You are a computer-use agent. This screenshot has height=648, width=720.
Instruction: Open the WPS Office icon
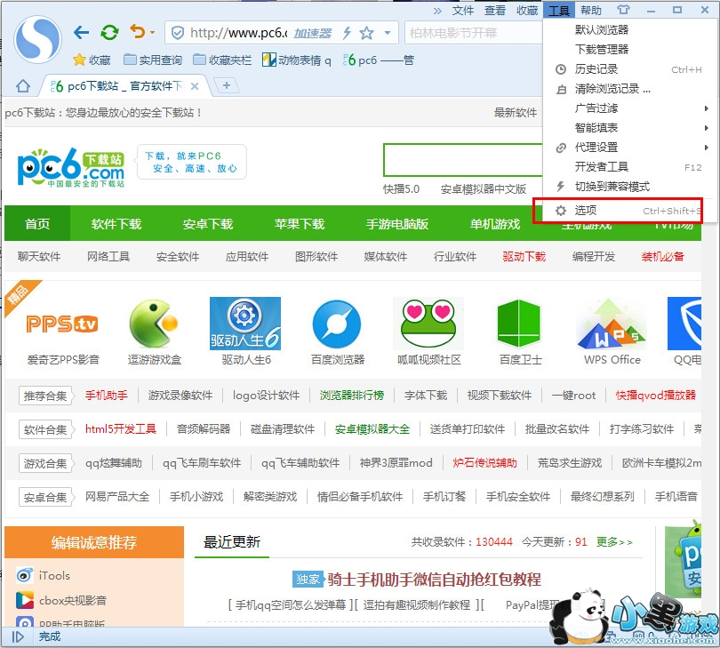coord(612,324)
